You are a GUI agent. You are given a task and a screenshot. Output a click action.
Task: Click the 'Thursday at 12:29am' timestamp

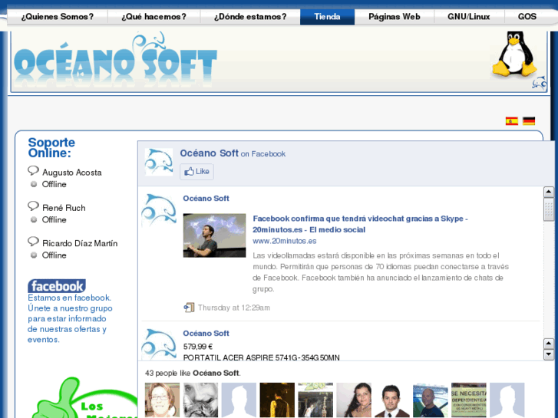(234, 308)
